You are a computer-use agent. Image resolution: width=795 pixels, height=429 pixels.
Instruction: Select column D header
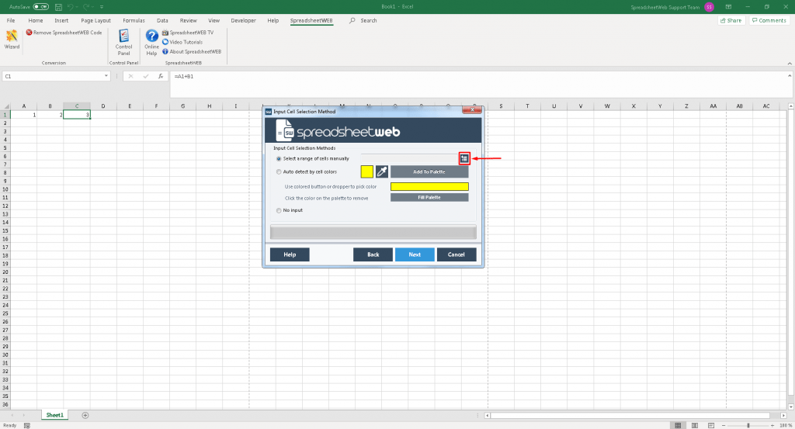pos(103,106)
